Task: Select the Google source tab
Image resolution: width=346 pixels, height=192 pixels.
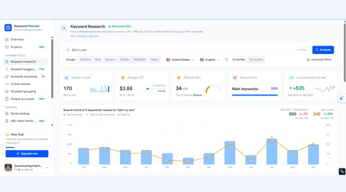Action: tap(71, 60)
